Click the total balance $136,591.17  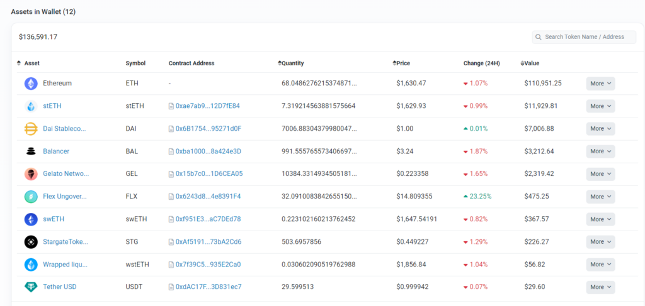pyautogui.click(x=38, y=37)
